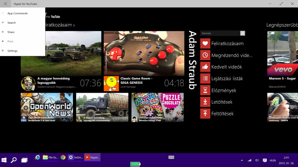Click the Hyper taskbar button
Screen dimensions: 298x167
(x=92, y=157)
